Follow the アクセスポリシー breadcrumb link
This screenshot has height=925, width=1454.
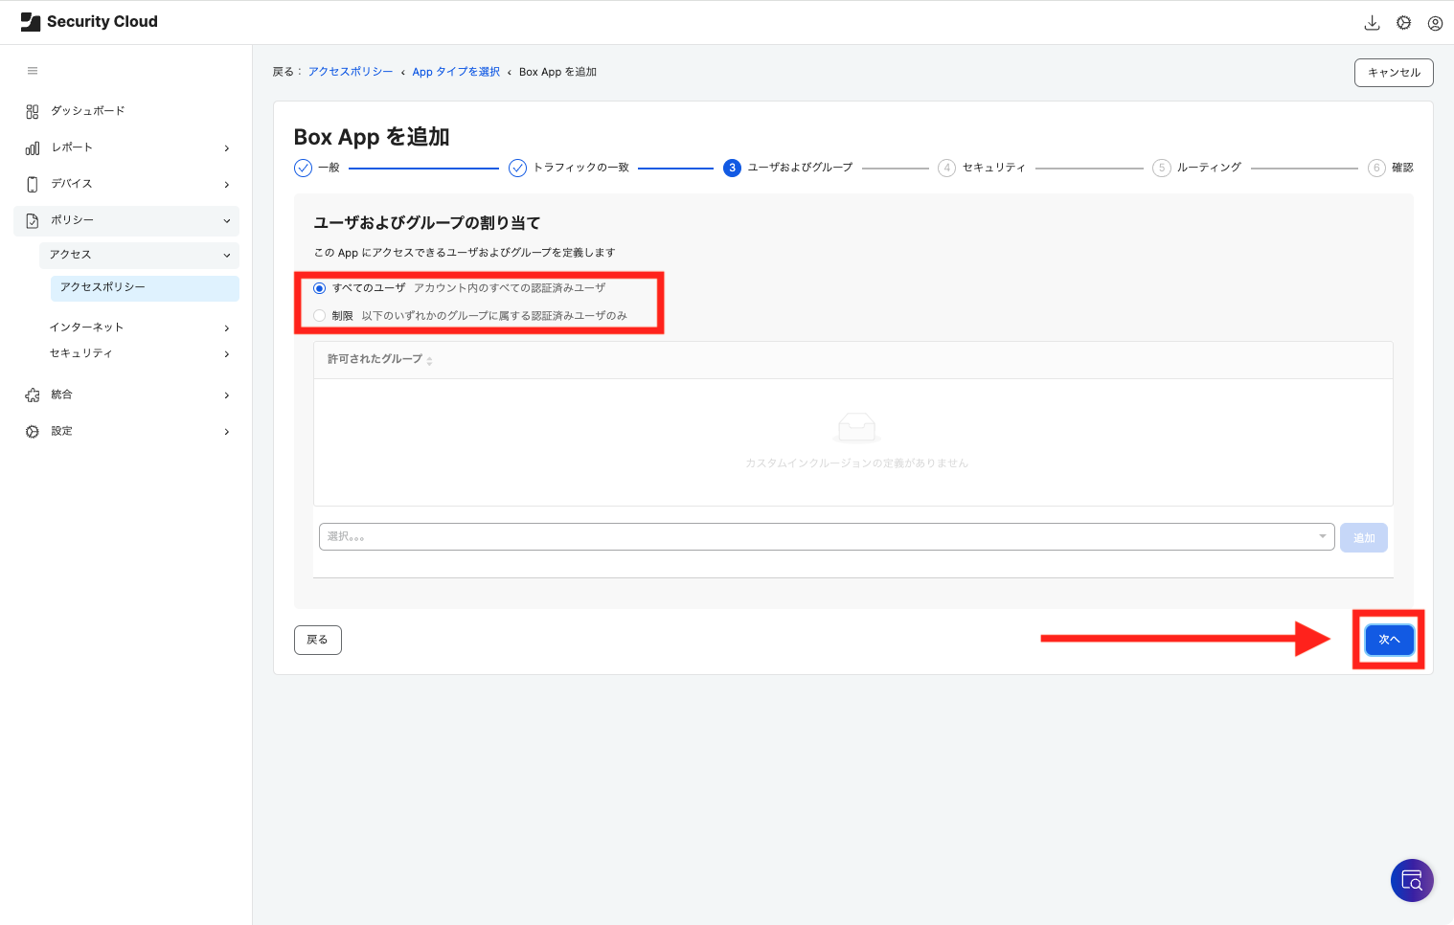point(351,72)
